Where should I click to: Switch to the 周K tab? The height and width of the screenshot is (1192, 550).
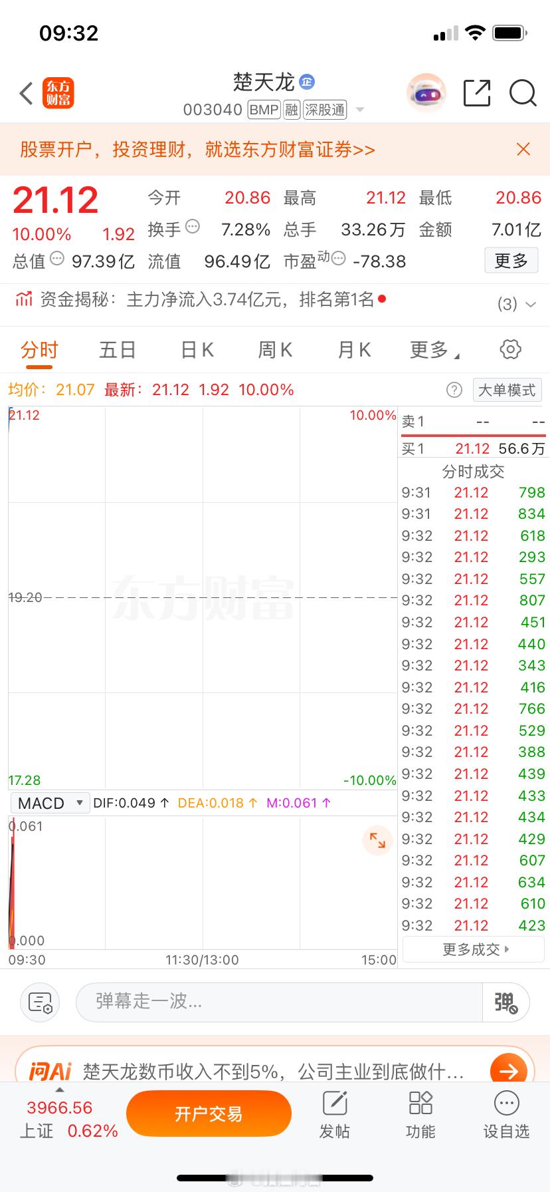(x=275, y=350)
